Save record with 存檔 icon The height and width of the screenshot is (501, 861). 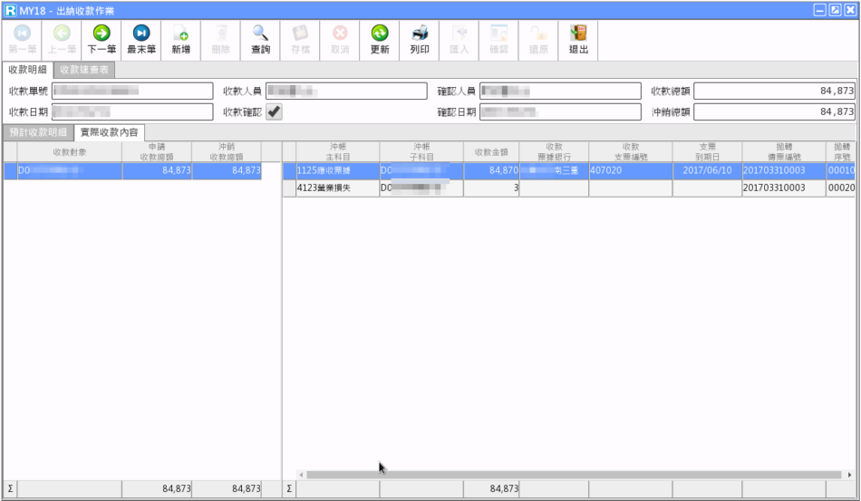[x=300, y=40]
